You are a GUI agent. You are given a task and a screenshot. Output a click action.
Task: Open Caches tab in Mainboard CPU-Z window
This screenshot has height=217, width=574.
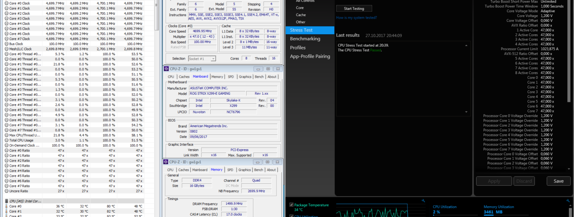point(184,77)
